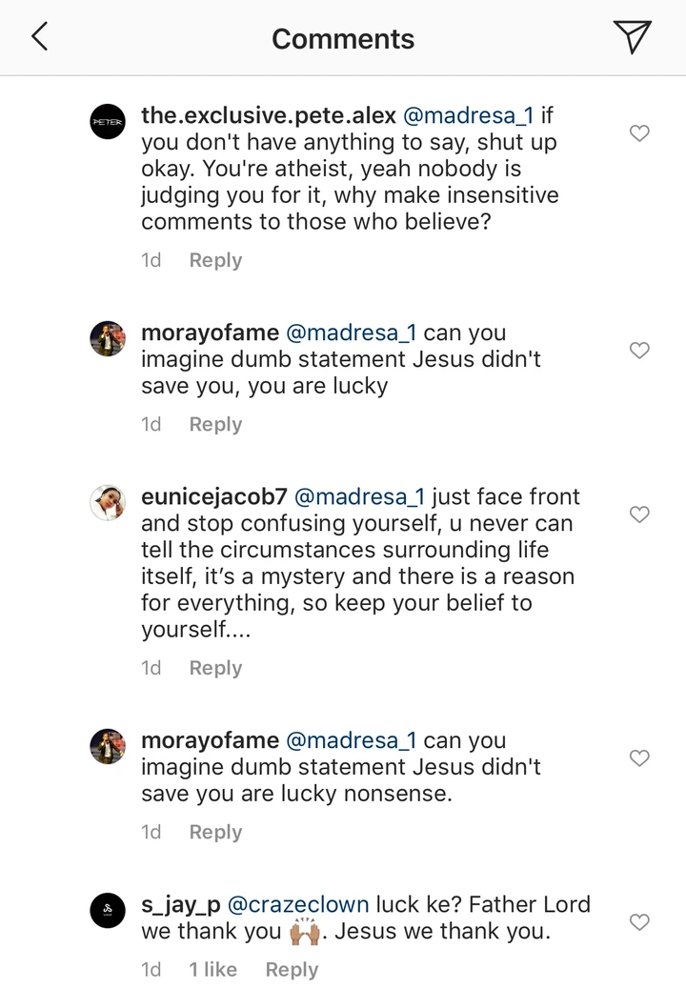Reply to s_jay_p's comment
The height and width of the screenshot is (989, 686).
click(292, 969)
